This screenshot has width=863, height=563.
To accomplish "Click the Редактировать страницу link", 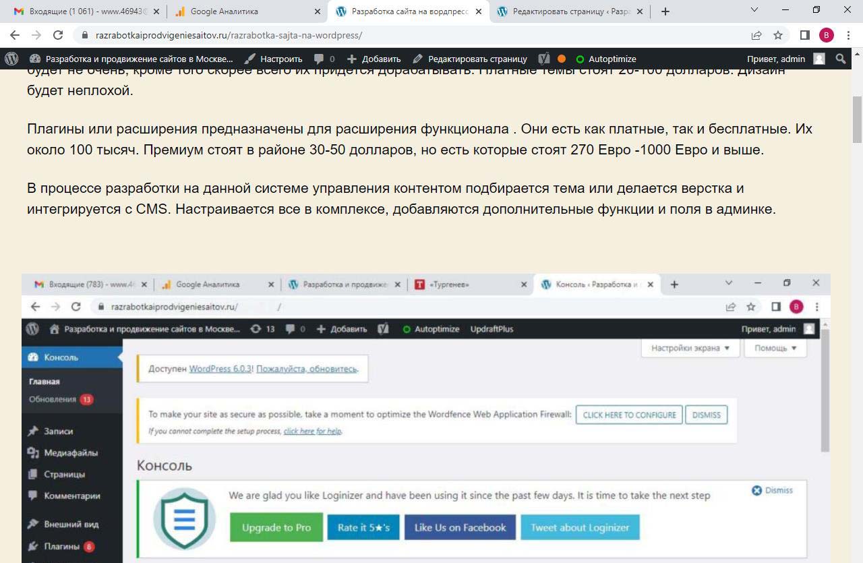I will (x=470, y=59).
